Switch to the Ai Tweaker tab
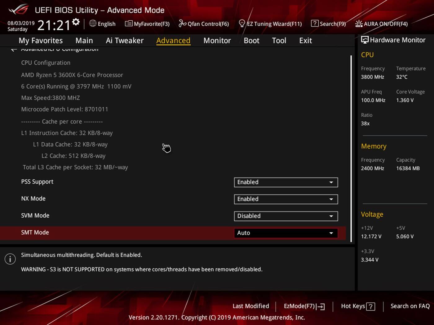This screenshot has height=325, width=434. pyautogui.click(x=125, y=41)
